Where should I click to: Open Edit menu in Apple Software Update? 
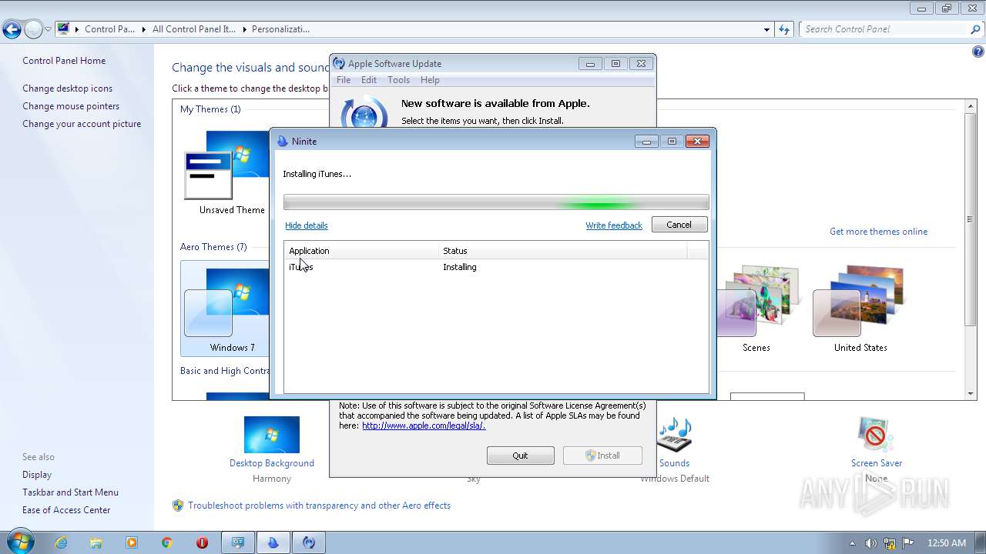369,80
